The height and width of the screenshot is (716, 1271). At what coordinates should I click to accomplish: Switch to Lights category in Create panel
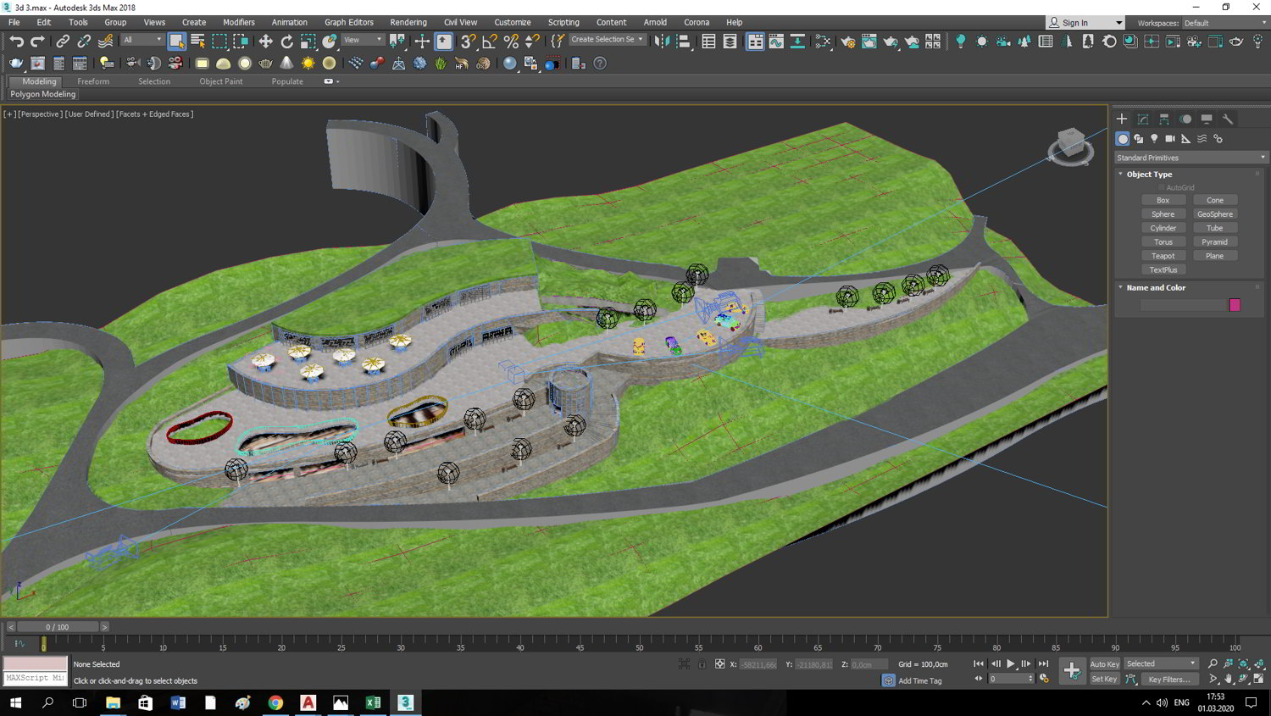coord(1154,139)
